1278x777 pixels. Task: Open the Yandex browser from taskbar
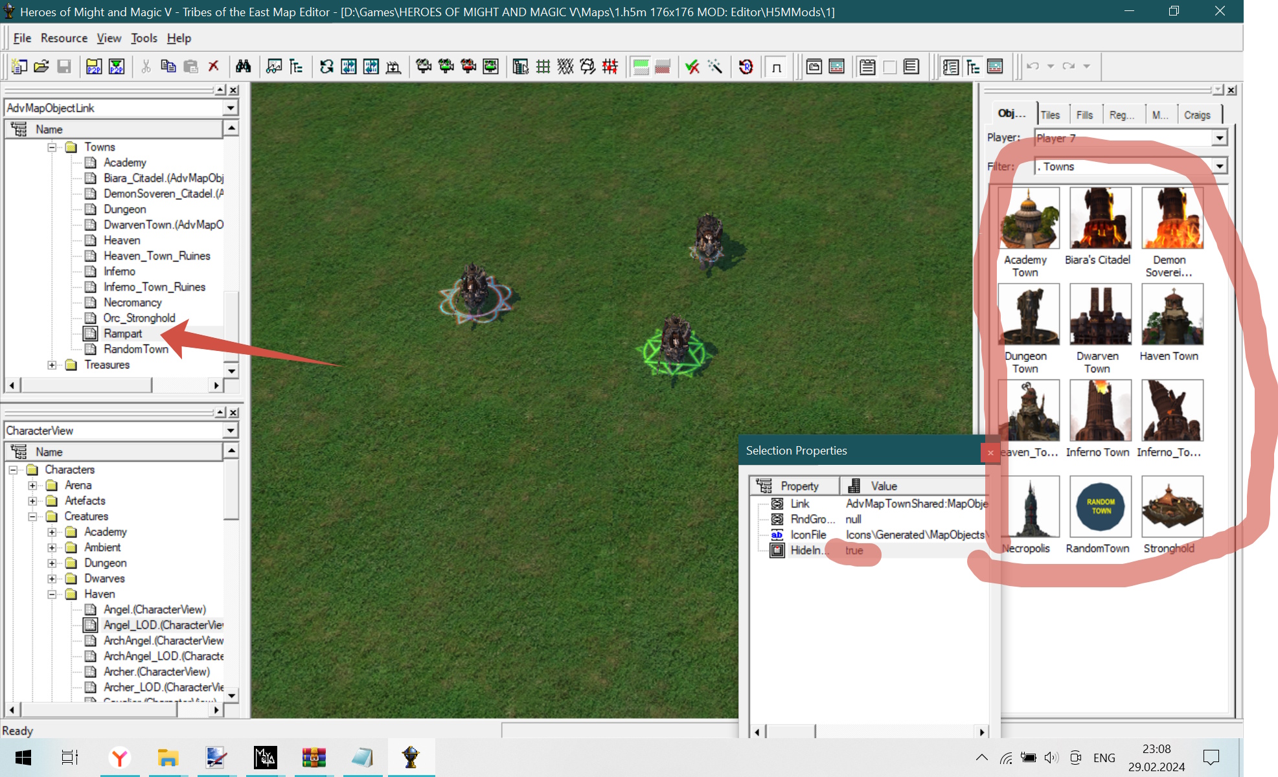[120, 757]
